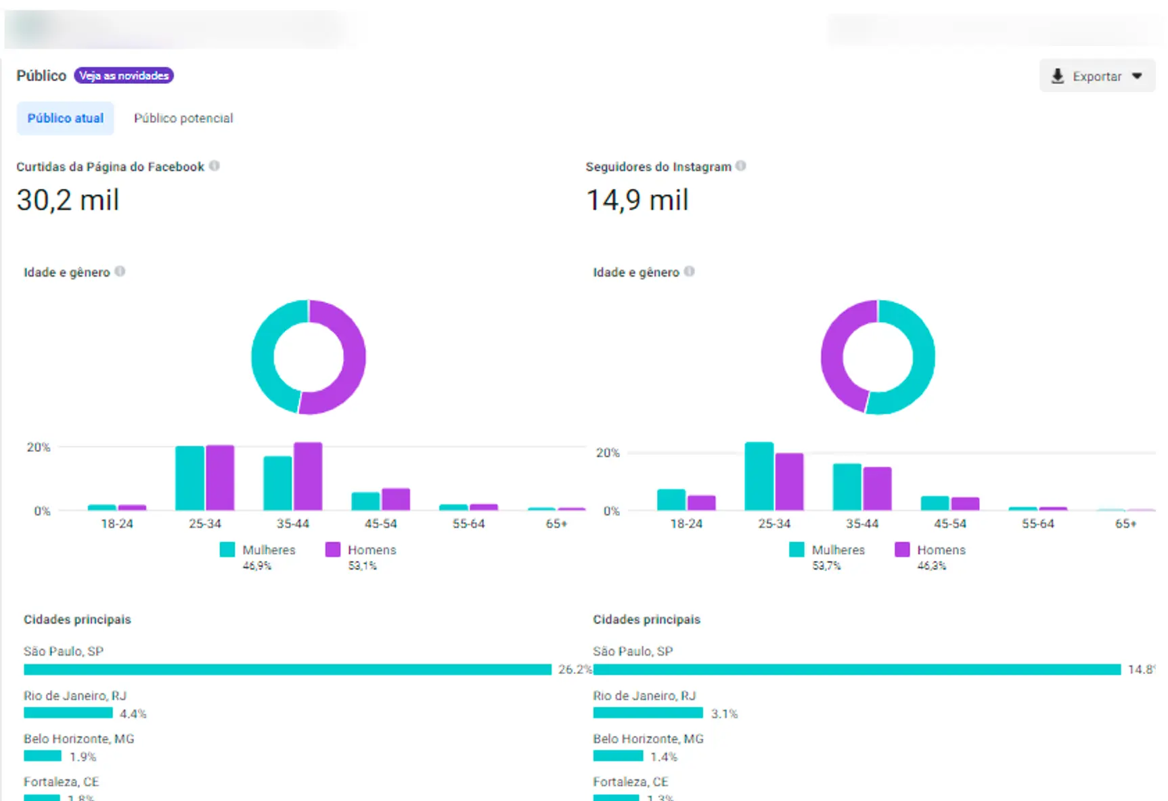1168x801 pixels.
Task: Click the Facebook gender donut chart
Action: pyautogui.click(x=309, y=357)
